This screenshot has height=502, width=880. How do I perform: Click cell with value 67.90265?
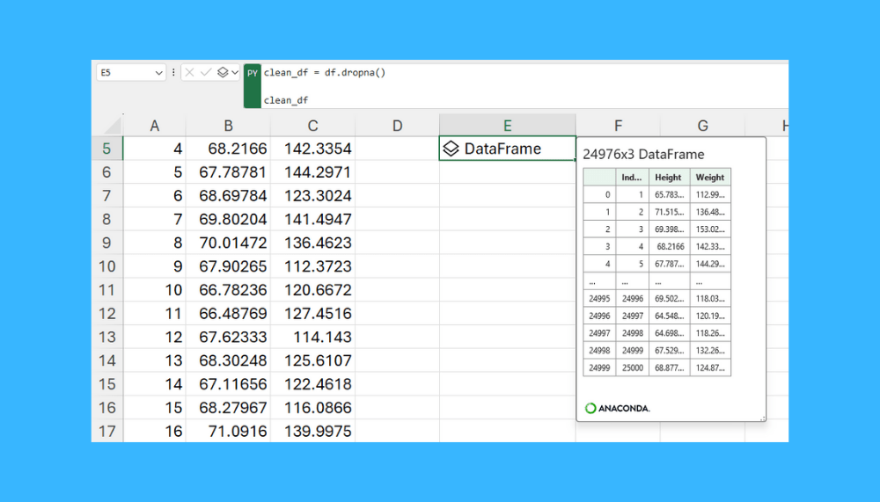[x=228, y=266]
